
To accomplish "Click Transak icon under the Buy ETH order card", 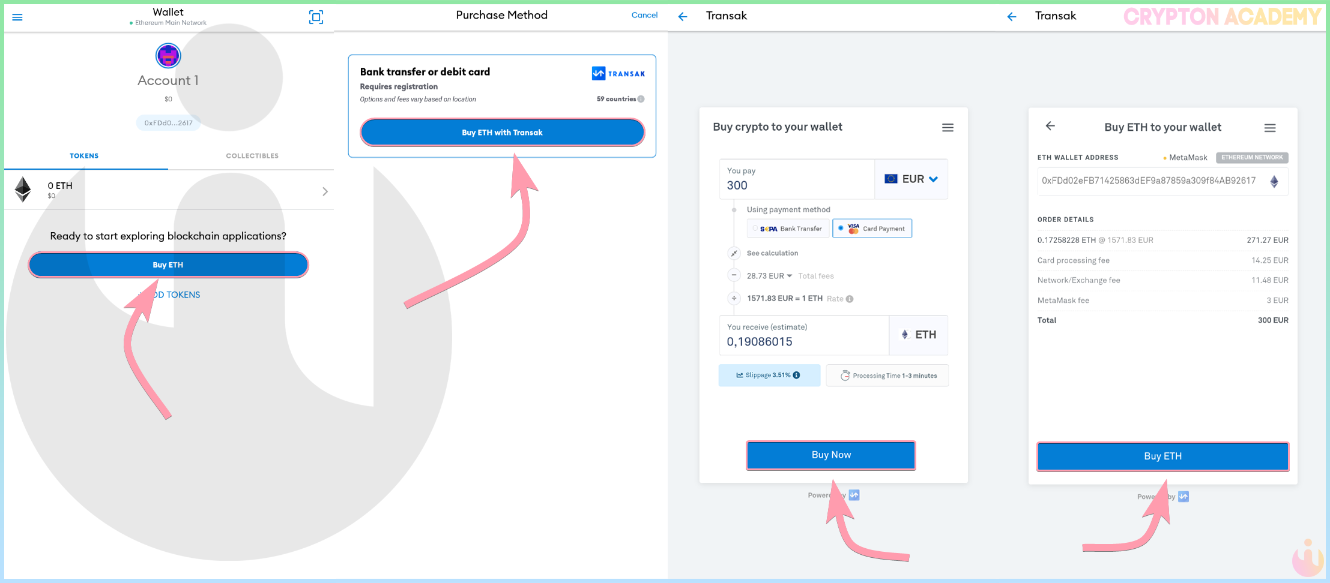I will [x=1183, y=497].
